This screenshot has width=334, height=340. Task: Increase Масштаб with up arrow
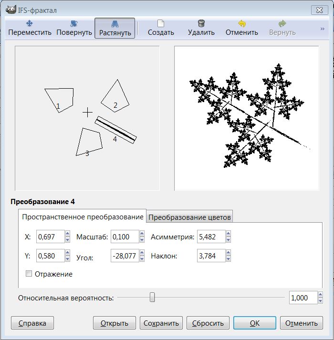click(x=142, y=234)
